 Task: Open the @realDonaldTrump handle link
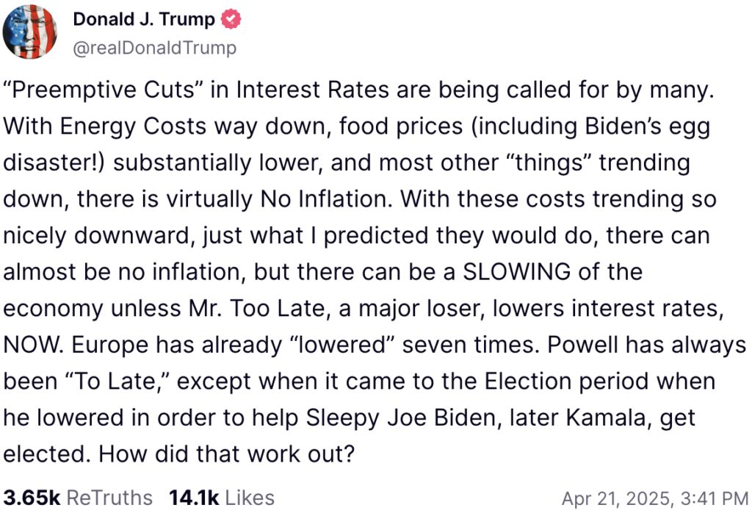click(x=154, y=48)
